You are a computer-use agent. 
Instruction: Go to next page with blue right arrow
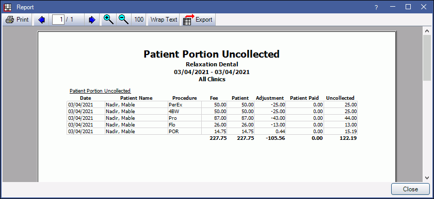coord(92,20)
